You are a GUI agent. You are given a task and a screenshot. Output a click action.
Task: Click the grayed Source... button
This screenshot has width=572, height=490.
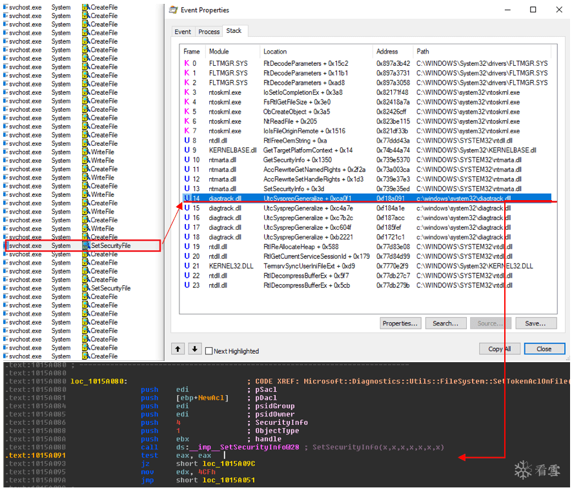click(490, 323)
